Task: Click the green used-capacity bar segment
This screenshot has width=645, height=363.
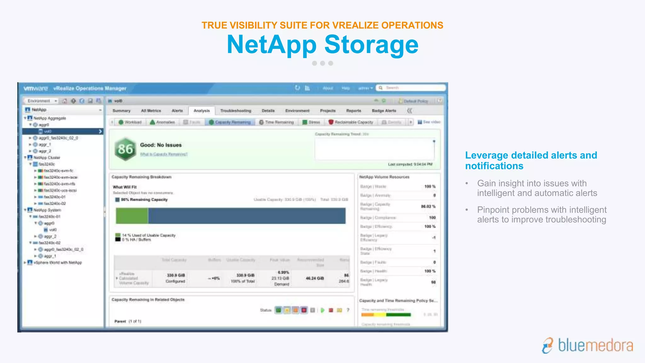Action: 132,216
